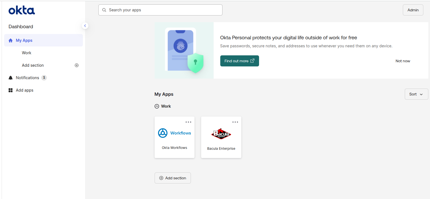Click the Find out more button
430x199 pixels.
[x=239, y=61]
